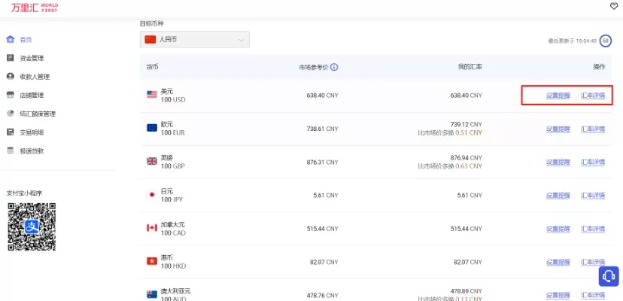Viewport: 623px width, 301px height.
Task: Click the 店铺管理 store icon
Action: click(11, 95)
